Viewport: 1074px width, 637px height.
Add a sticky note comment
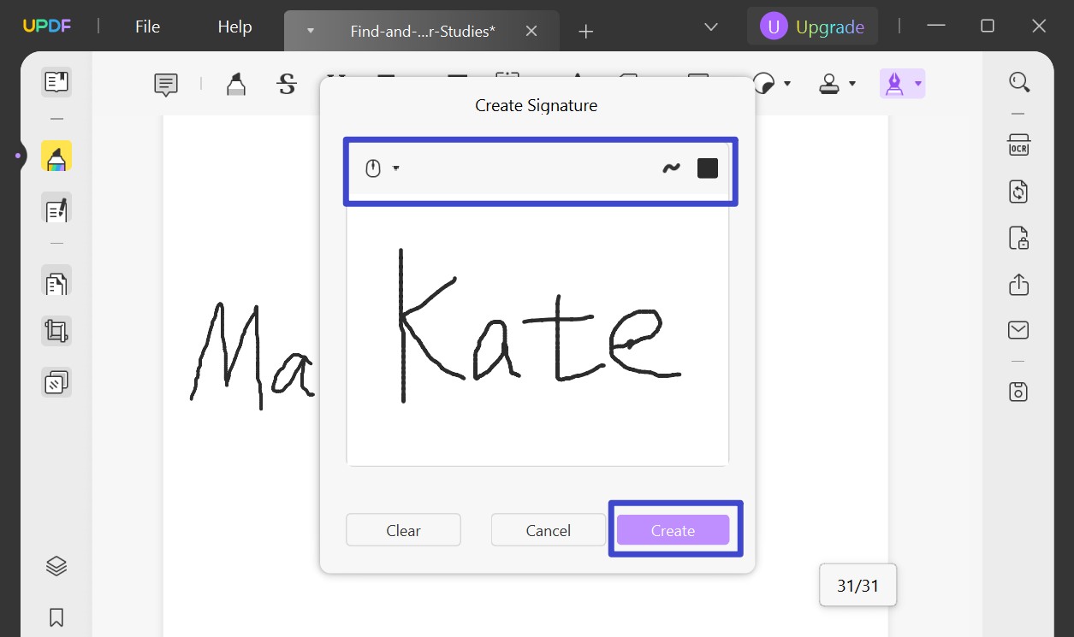(164, 84)
